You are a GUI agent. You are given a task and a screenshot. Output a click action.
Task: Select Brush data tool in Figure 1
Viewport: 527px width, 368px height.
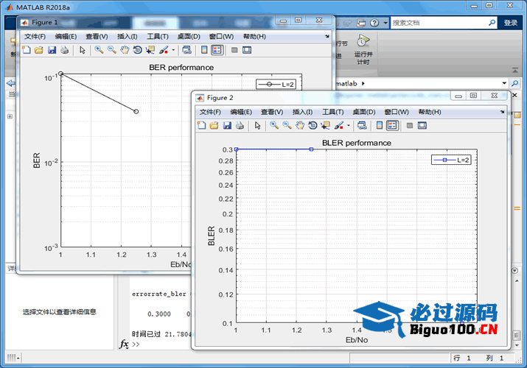tap(164, 50)
